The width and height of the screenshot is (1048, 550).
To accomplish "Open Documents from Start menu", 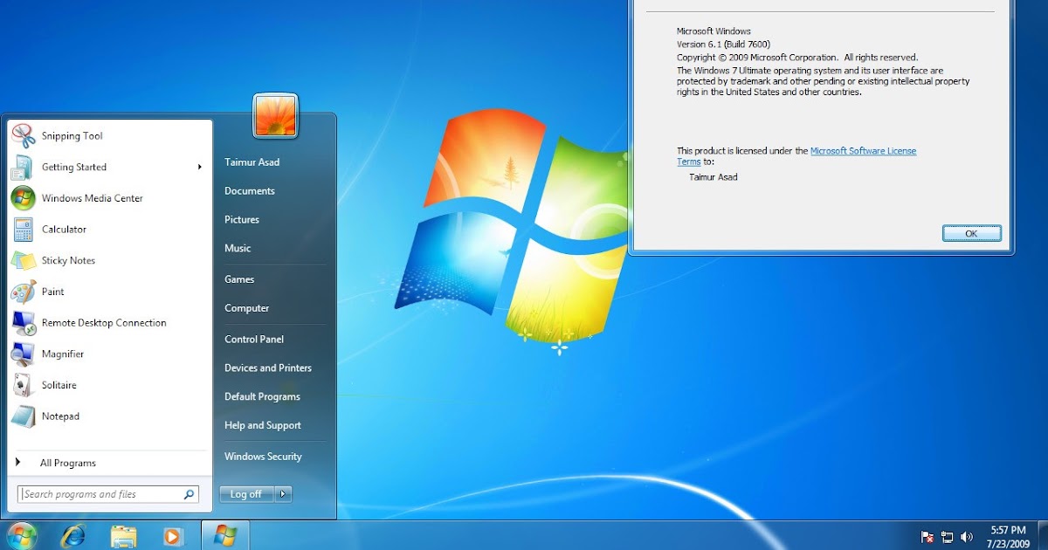I will pyautogui.click(x=250, y=191).
